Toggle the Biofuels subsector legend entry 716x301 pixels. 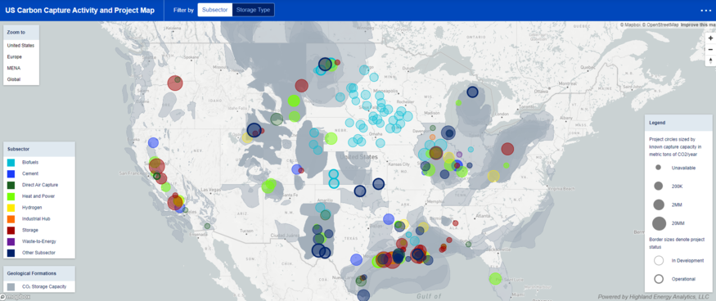click(30, 162)
